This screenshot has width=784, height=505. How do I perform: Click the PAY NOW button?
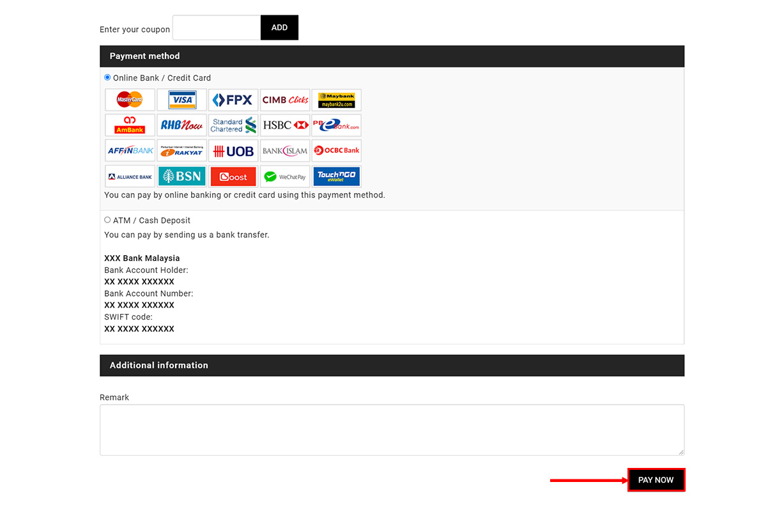click(656, 480)
